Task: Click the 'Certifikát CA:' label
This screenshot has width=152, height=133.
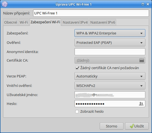Action: 17,61
